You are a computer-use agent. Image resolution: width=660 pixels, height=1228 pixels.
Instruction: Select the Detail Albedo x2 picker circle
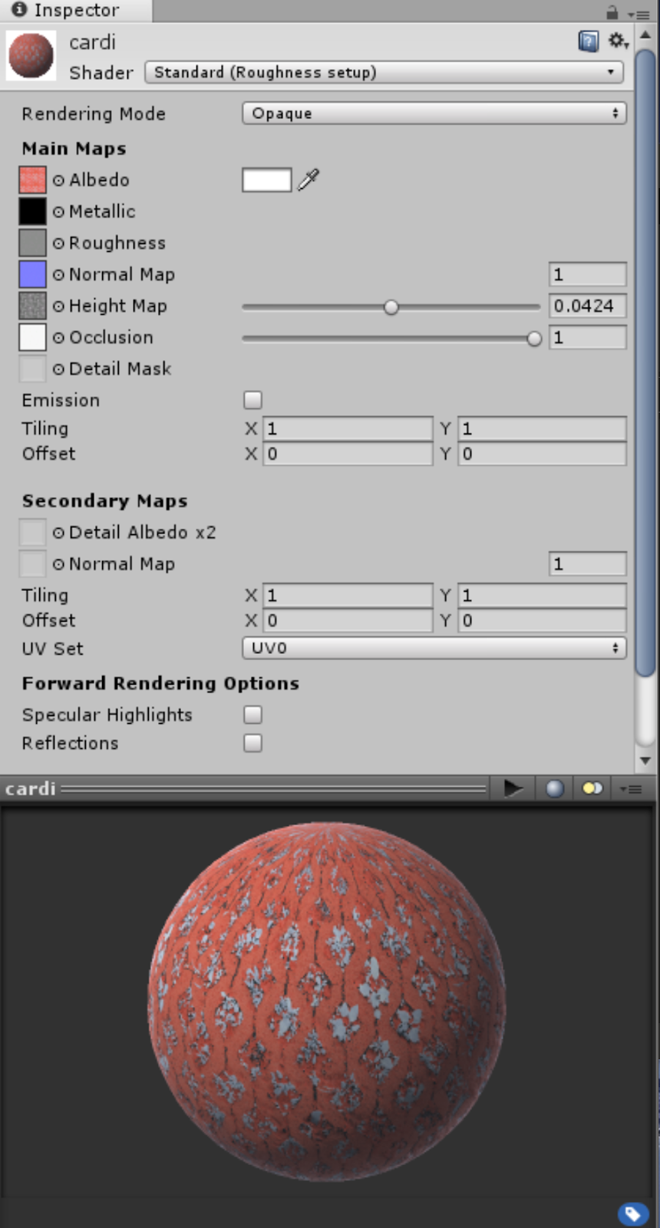coord(59,533)
